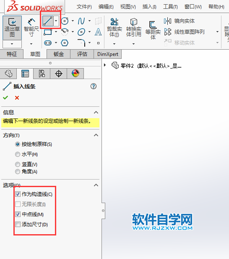This screenshot has width=229, height=259.
Task: Open Trim Entities dropdown arrow
Action: pos(114,44)
